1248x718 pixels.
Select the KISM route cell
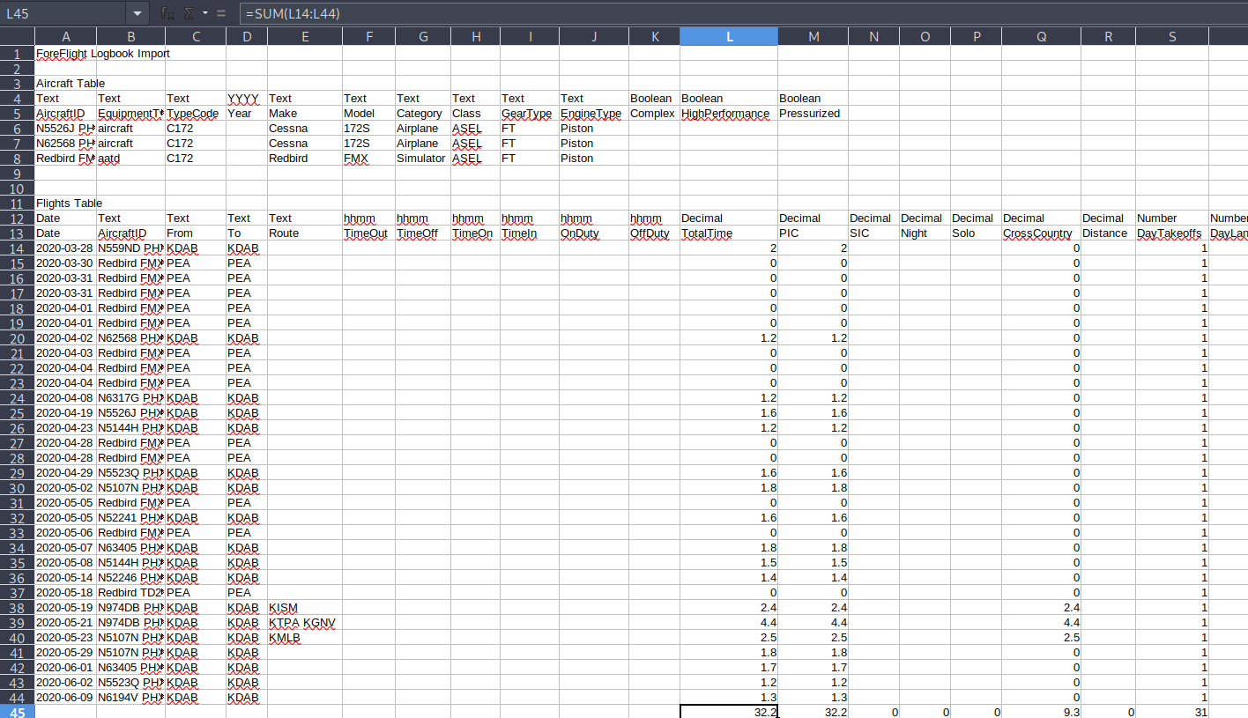(304, 608)
